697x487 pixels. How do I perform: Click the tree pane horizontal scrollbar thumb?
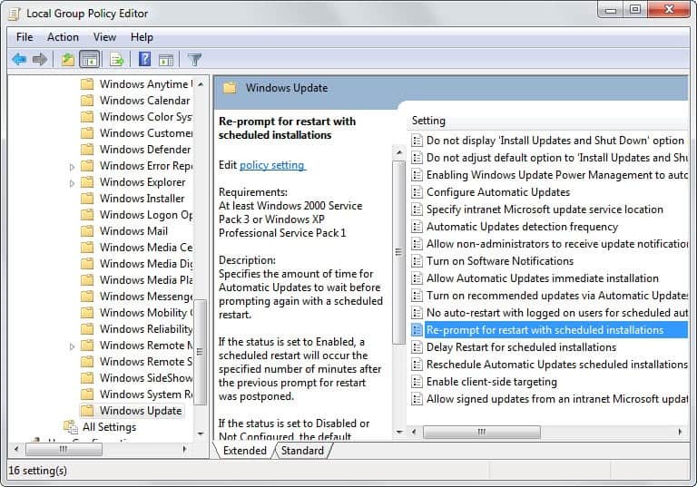coord(64,449)
